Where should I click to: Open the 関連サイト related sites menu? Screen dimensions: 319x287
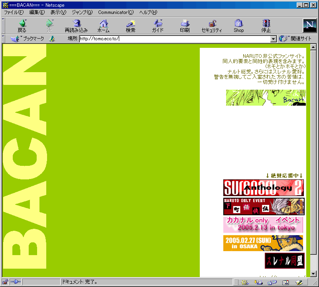[295, 38]
